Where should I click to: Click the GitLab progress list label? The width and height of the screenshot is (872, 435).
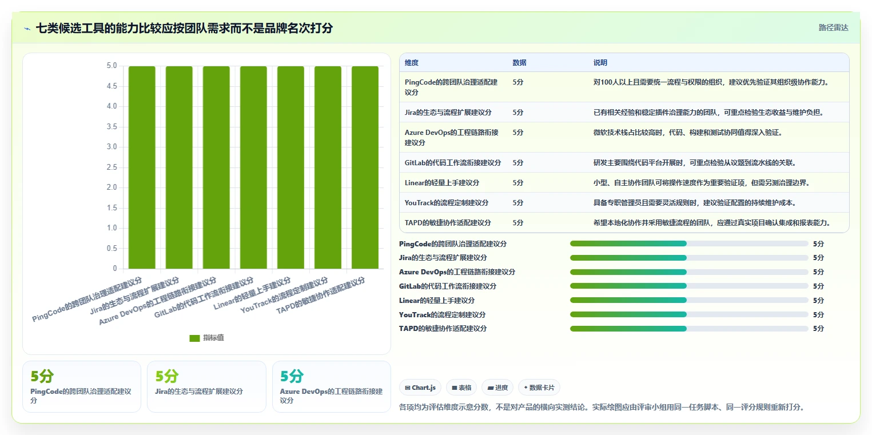point(448,286)
